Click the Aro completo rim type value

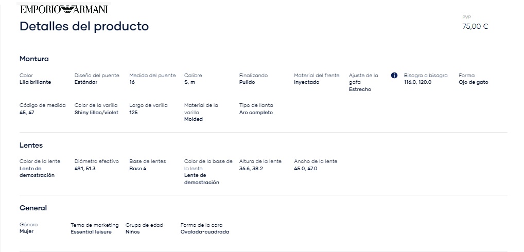(256, 113)
